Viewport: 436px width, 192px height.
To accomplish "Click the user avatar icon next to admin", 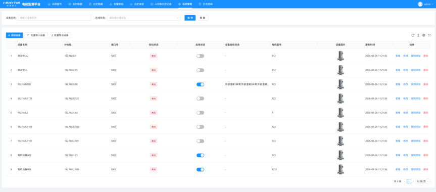I will pos(420,4).
